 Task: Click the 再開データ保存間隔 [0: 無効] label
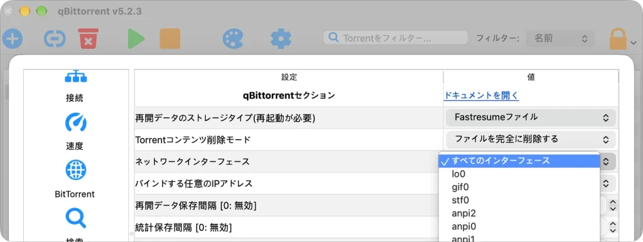click(196, 206)
